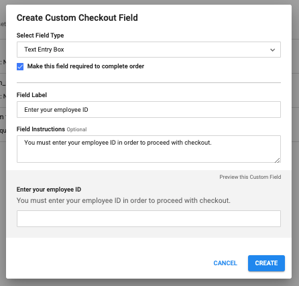Click inside the Field Instructions textarea

tap(149, 149)
